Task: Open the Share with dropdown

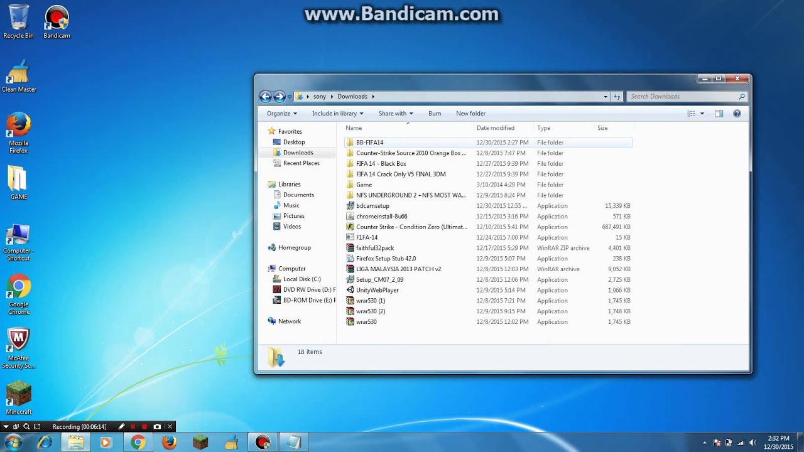Action: click(396, 114)
